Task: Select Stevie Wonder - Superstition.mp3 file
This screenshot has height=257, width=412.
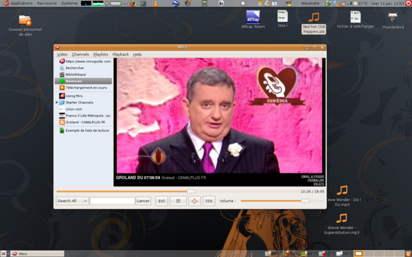Action: (341, 223)
